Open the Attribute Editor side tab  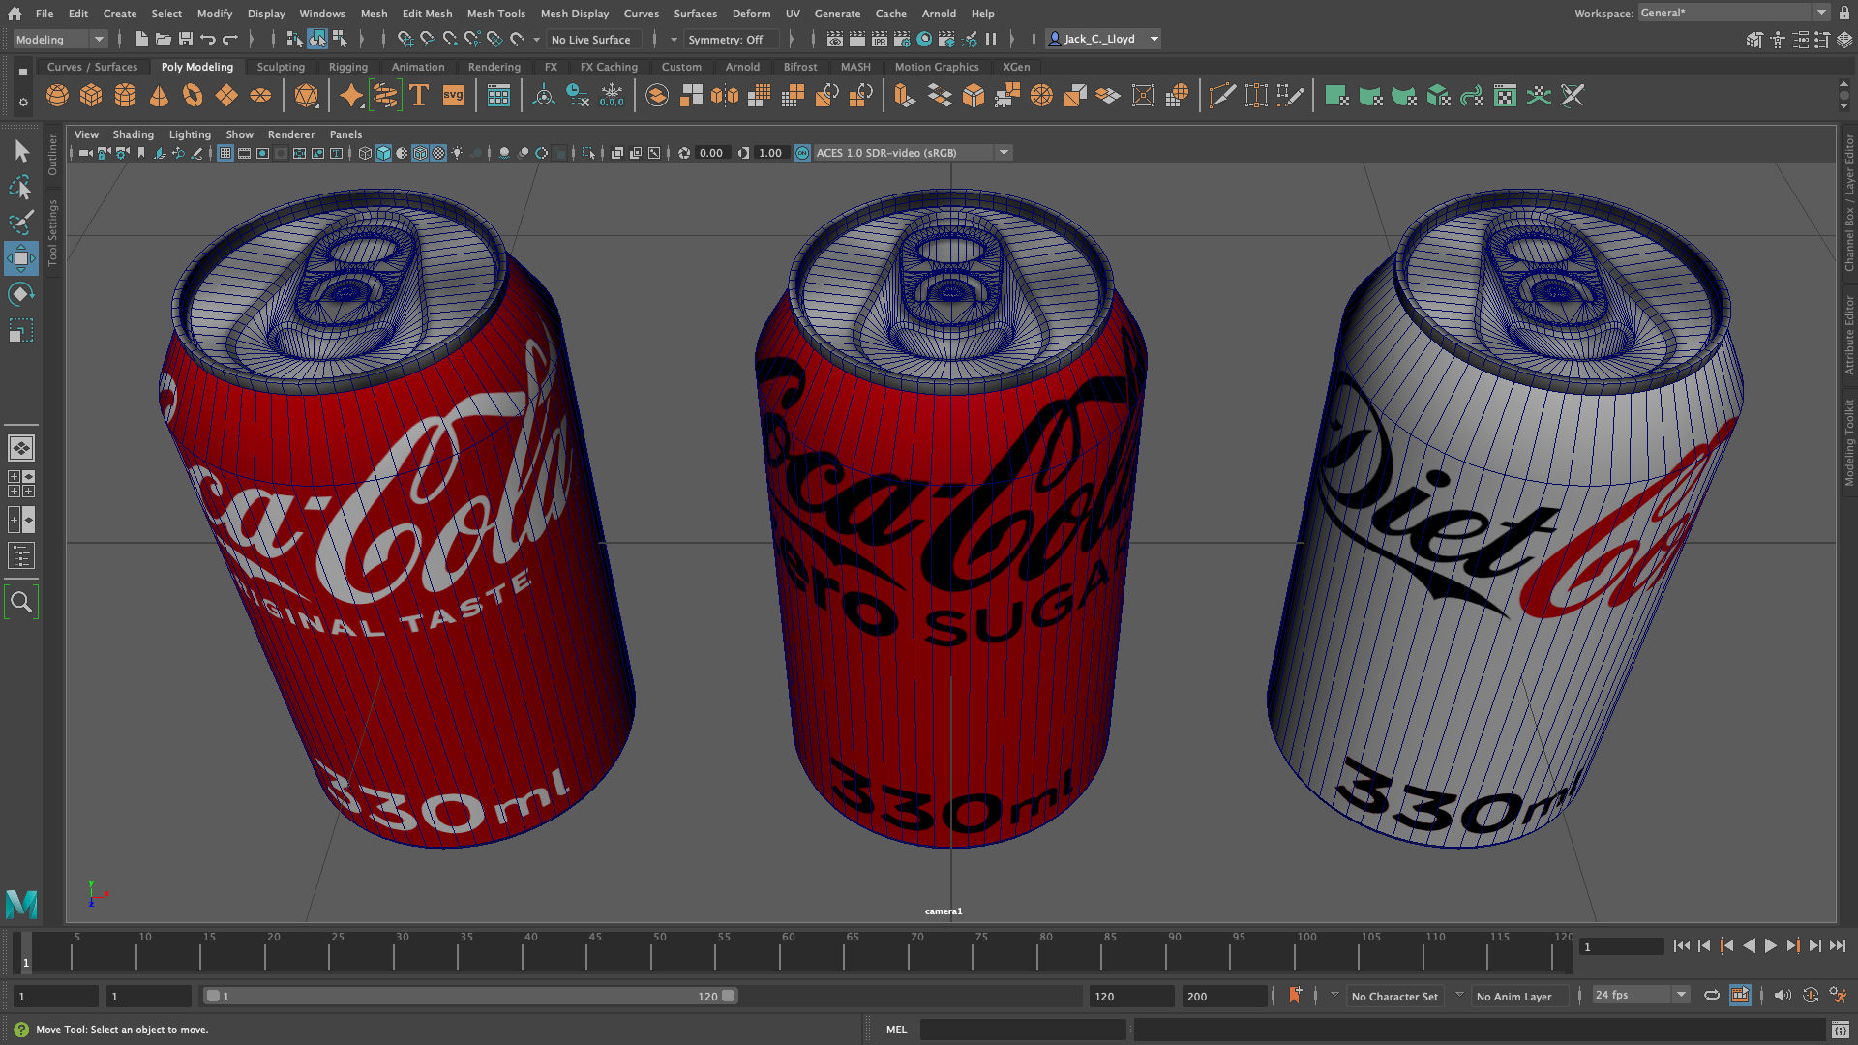pos(1848,336)
